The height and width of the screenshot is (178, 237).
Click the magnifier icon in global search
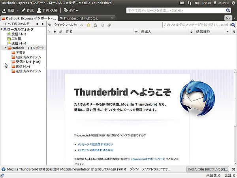coord(228,10)
